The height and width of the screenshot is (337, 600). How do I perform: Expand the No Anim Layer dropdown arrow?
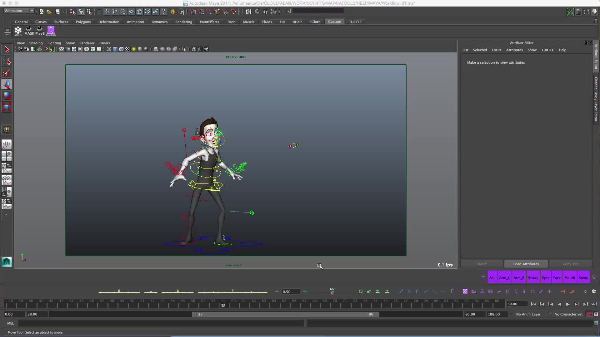coord(511,314)
